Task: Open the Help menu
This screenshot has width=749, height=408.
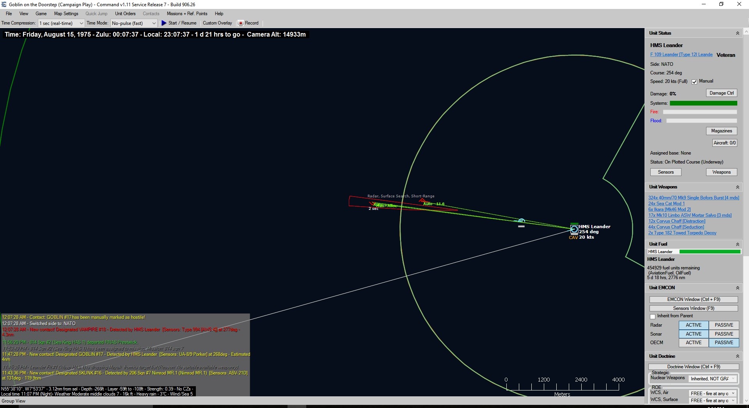Action: 219,14
